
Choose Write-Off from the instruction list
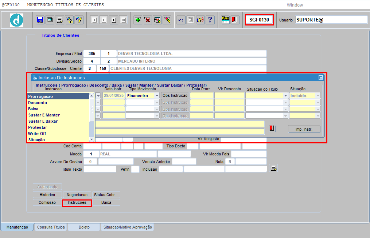click(x=58, y=133)
